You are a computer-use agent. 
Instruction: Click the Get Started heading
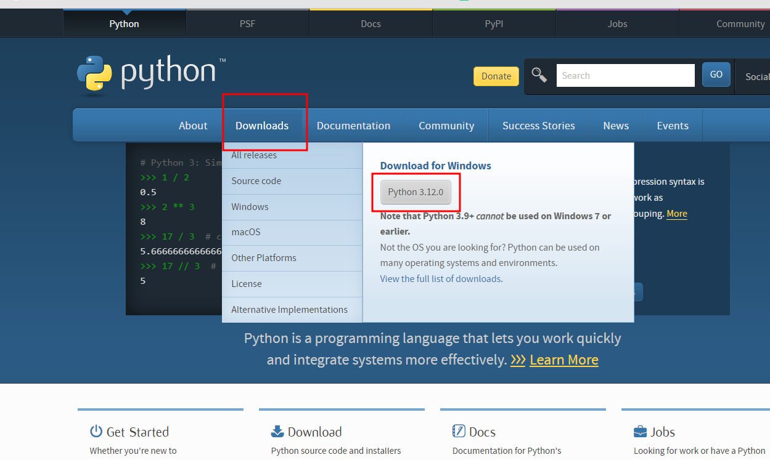(137, 432)
